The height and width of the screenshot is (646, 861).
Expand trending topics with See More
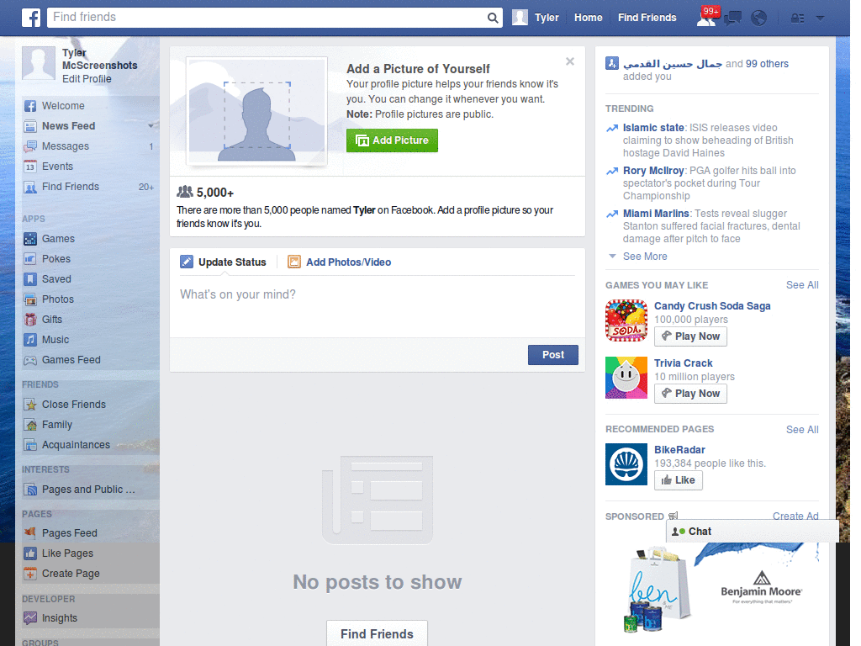coord(645,257)
